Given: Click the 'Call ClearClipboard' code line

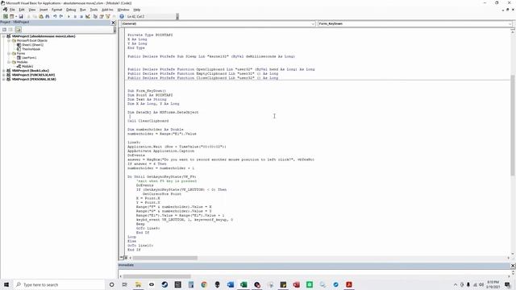Looking at the screenshot, I should 148,121.
